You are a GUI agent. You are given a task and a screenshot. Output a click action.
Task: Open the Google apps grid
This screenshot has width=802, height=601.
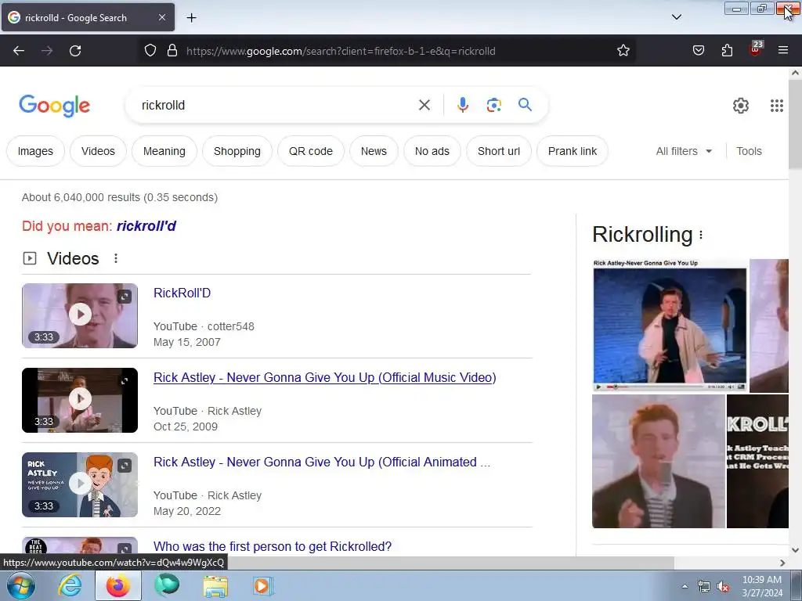pyautogui.click(x=776, y=106)
